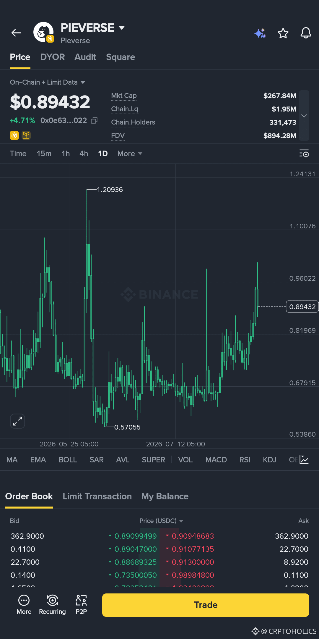This screenshot has height=639, width=319.
Task: Tap the 1.20936 high label on chart
Action: click(110, 190)
